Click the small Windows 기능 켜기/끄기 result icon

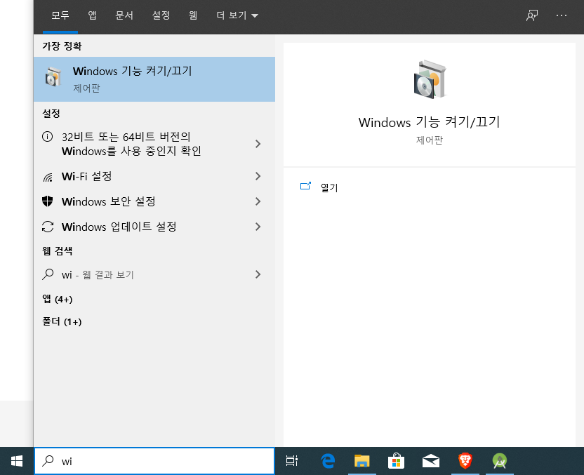(x=53, y=76)
